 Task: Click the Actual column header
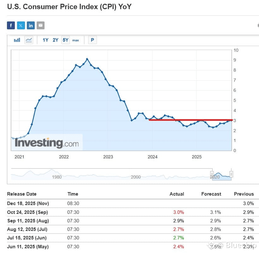point(177,194)
